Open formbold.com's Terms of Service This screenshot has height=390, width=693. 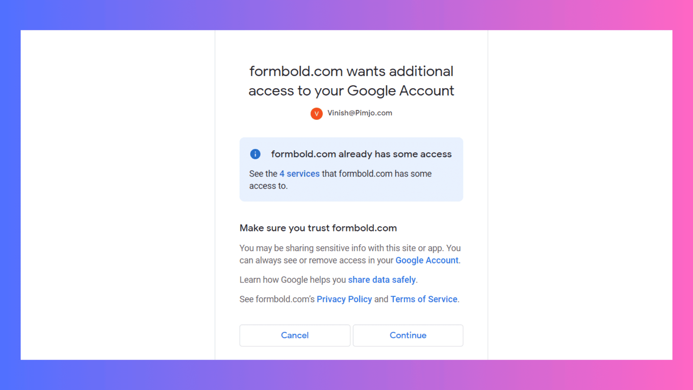pos(424,299)
